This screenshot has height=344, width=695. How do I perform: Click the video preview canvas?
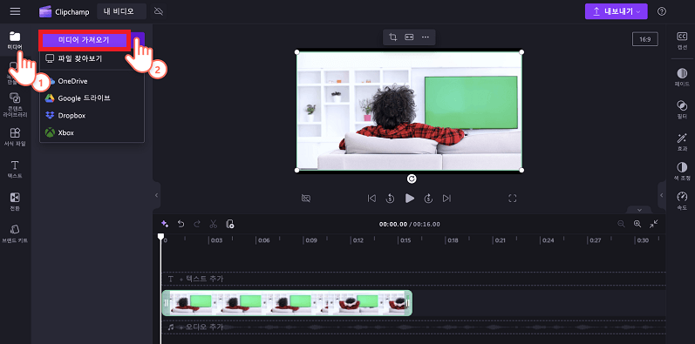[x=409, y=111]
